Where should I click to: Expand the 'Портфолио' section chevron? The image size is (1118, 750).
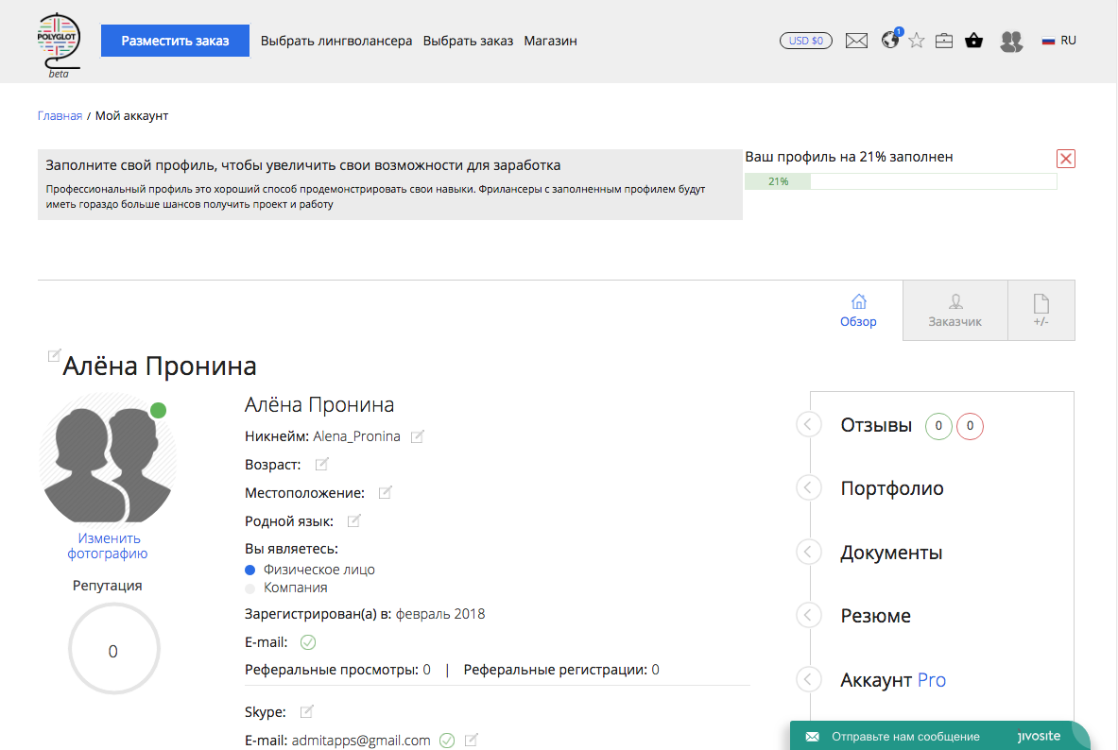(x=808, y=487)
